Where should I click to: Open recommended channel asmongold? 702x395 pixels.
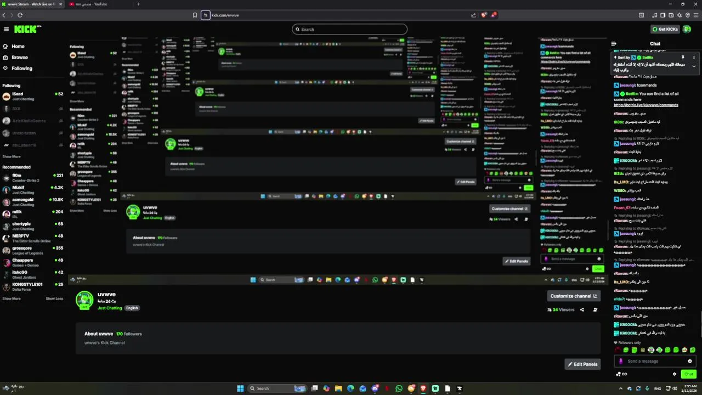coord(33,202)
